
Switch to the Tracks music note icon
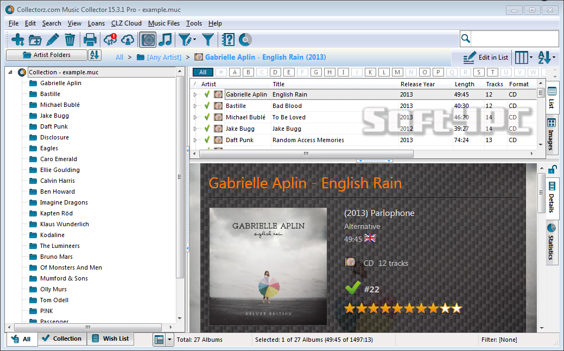click(165, 40)
